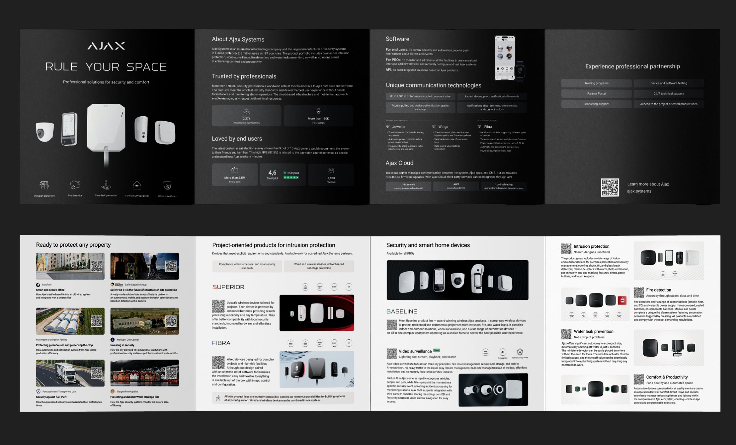This screenshot has height=445, width=736.
Task: Open the ajax.systems link
Action: (639, 191)
